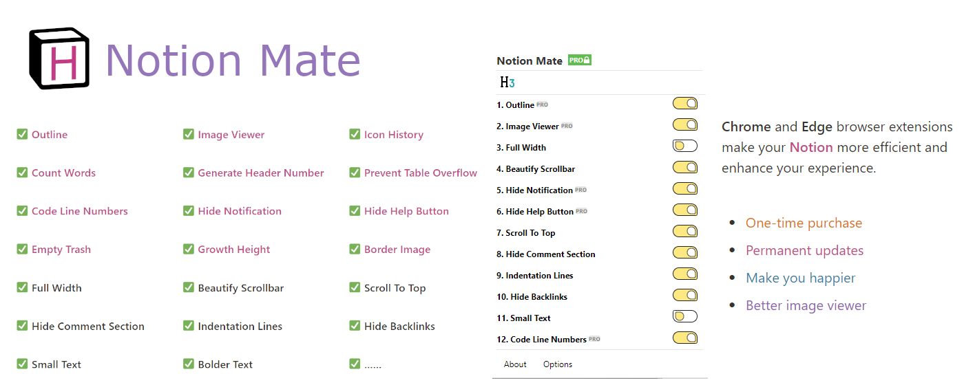Image resolution: width=964 pixels, height=385 pixels.
Task: Toggle the 1. Outline switch
Action: click(x=685, y=103)
